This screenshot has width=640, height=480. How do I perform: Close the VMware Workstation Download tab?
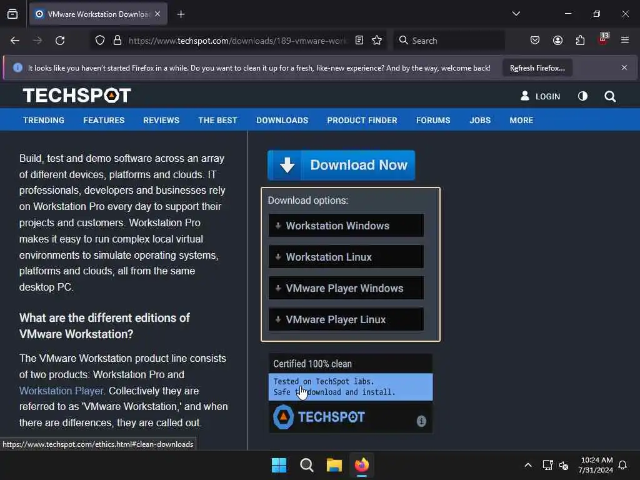click(157, 14)
